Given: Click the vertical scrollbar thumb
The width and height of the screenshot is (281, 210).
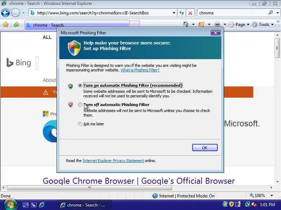Looking at the screenshot, I should 277,48.
